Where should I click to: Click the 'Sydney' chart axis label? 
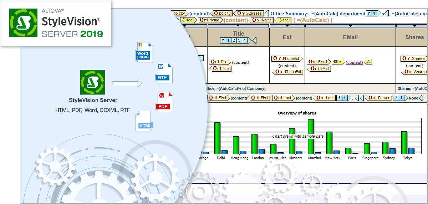(389, 158)
